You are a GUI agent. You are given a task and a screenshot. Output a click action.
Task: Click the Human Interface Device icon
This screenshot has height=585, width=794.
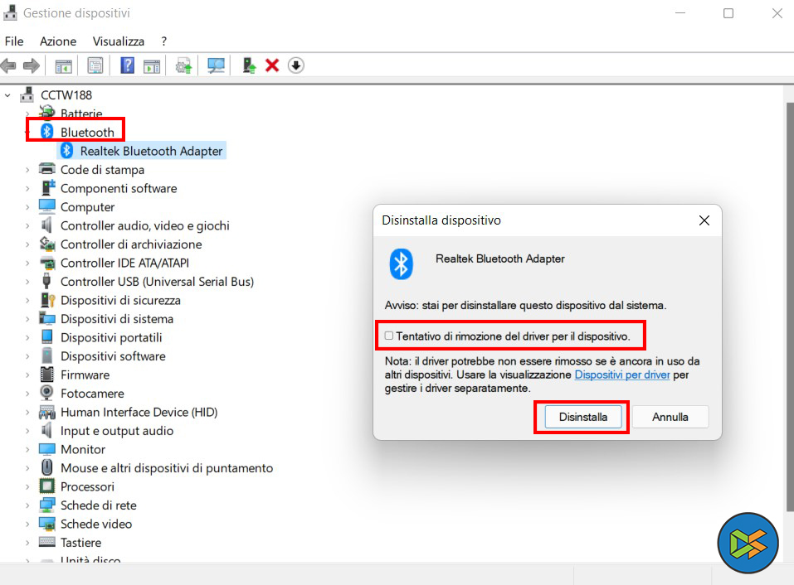click(47, 412)
